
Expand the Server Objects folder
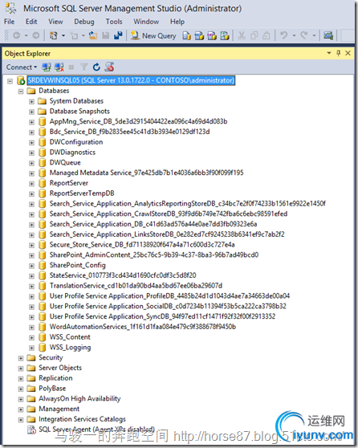(x=21, y=369)
